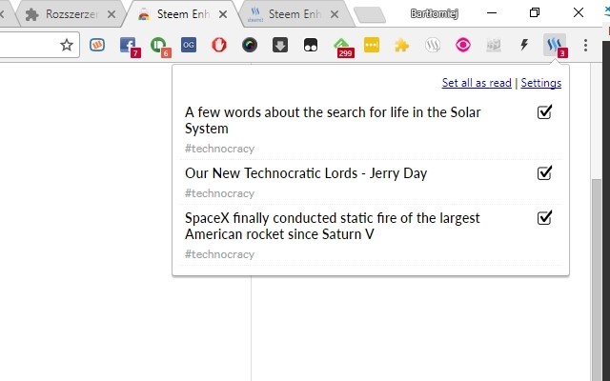Click the Set all as read link
This screenshot has height=381, width=610.
pos(477,83)
